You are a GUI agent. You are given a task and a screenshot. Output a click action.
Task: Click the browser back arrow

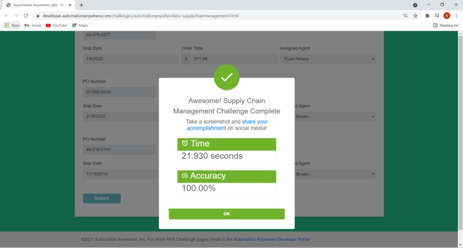pos(7,15)
